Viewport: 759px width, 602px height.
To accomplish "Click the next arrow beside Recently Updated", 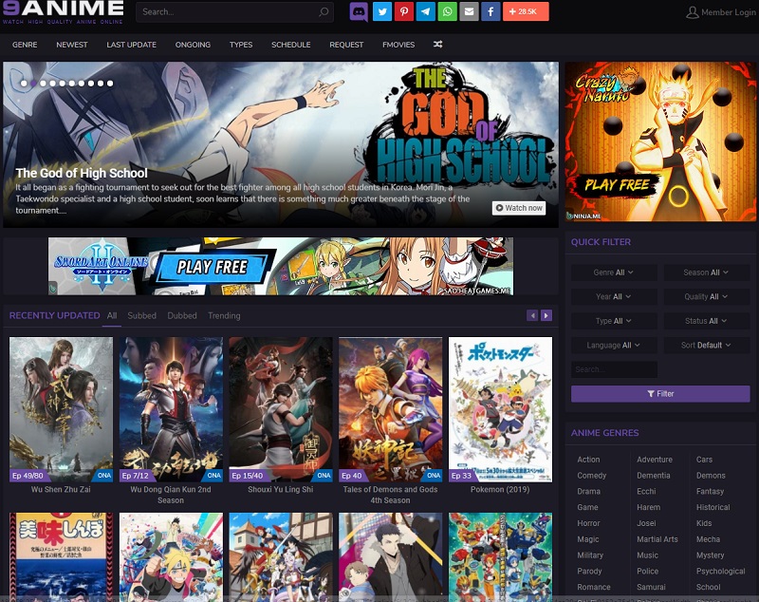I will (546, 314).
